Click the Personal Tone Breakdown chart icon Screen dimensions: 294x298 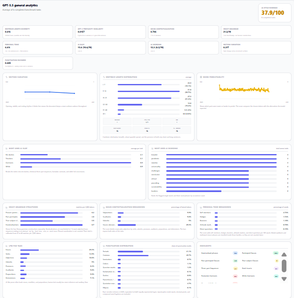pos(201,207)
